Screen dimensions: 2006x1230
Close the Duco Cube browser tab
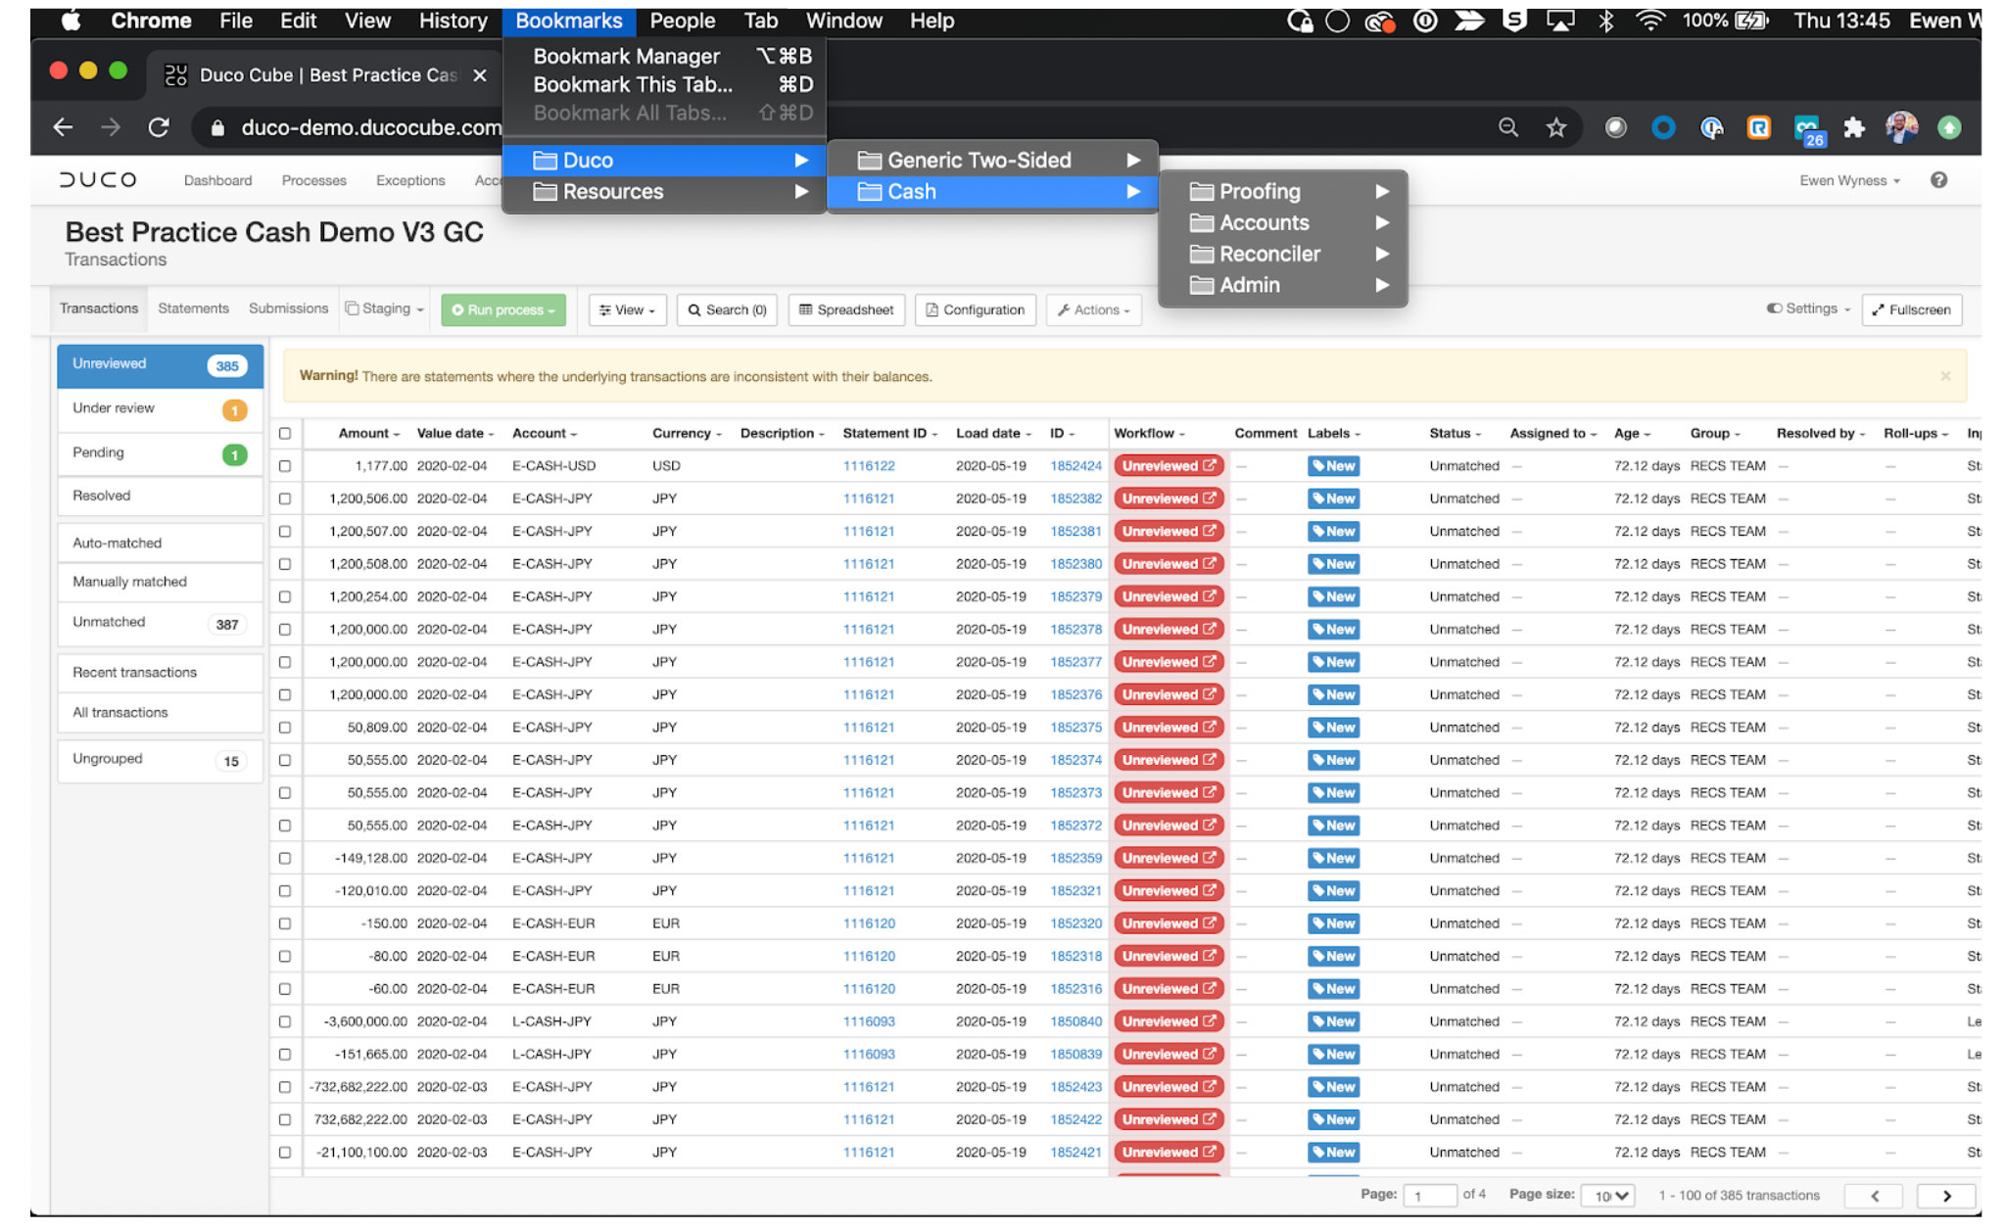tap(480, 75)
